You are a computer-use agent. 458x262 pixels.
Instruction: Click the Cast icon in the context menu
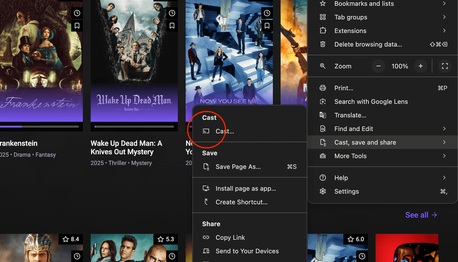point(207,131)
